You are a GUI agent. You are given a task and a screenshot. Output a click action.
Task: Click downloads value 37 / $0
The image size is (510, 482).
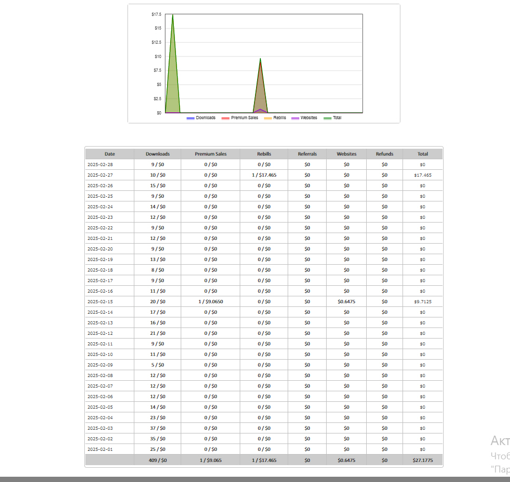coord(158,428)
